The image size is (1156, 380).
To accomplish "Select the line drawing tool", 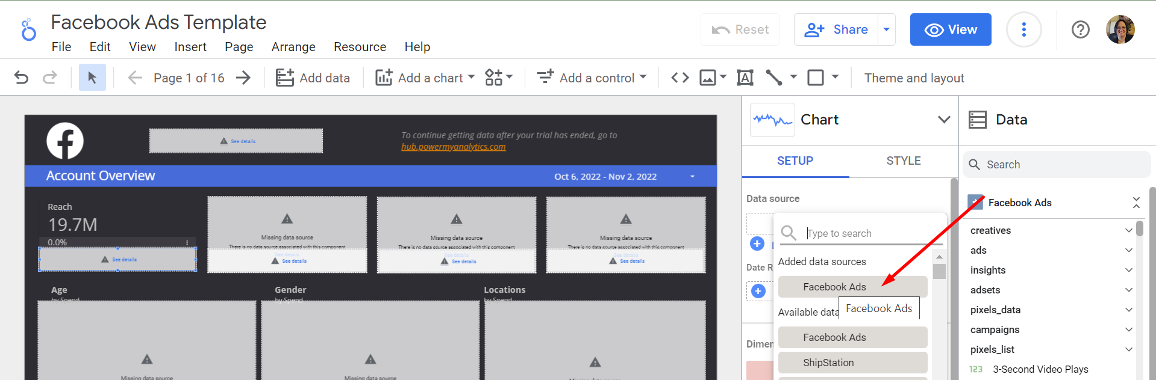I will (x=774, y=78).
